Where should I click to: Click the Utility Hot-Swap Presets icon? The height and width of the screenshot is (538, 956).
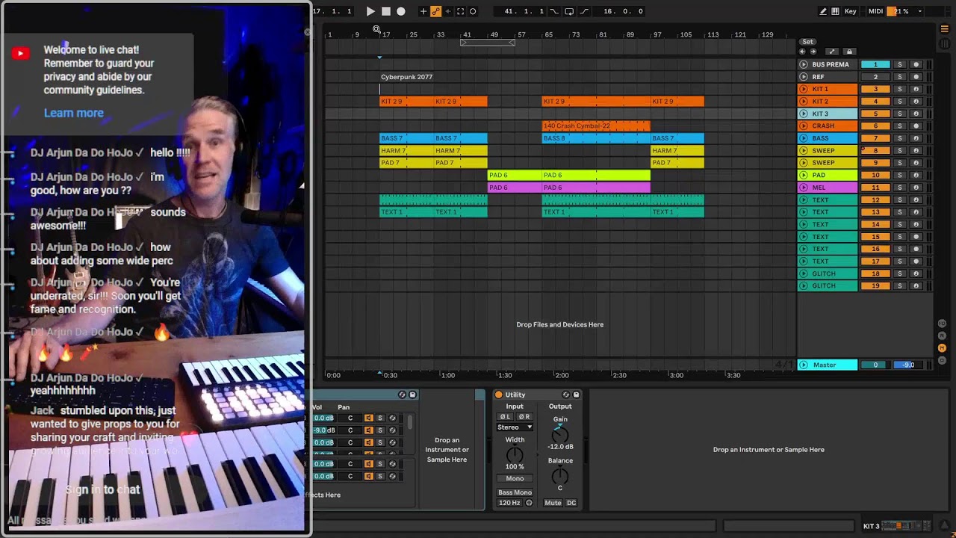pos(566,395)
